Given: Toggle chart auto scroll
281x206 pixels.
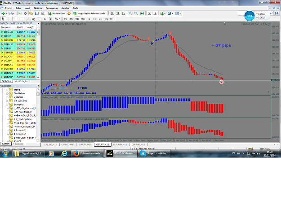Looking at the screenshot, I should (149, 13).
